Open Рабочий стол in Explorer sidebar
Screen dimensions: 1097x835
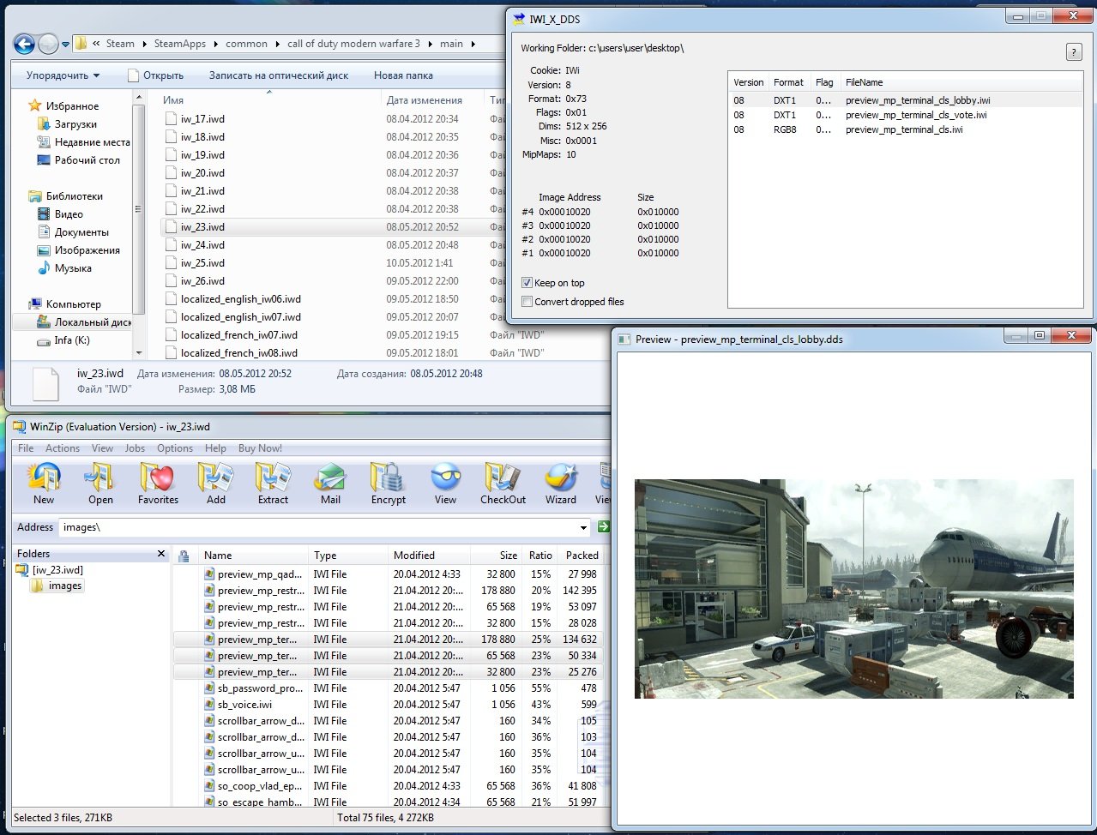coord(87,160)
